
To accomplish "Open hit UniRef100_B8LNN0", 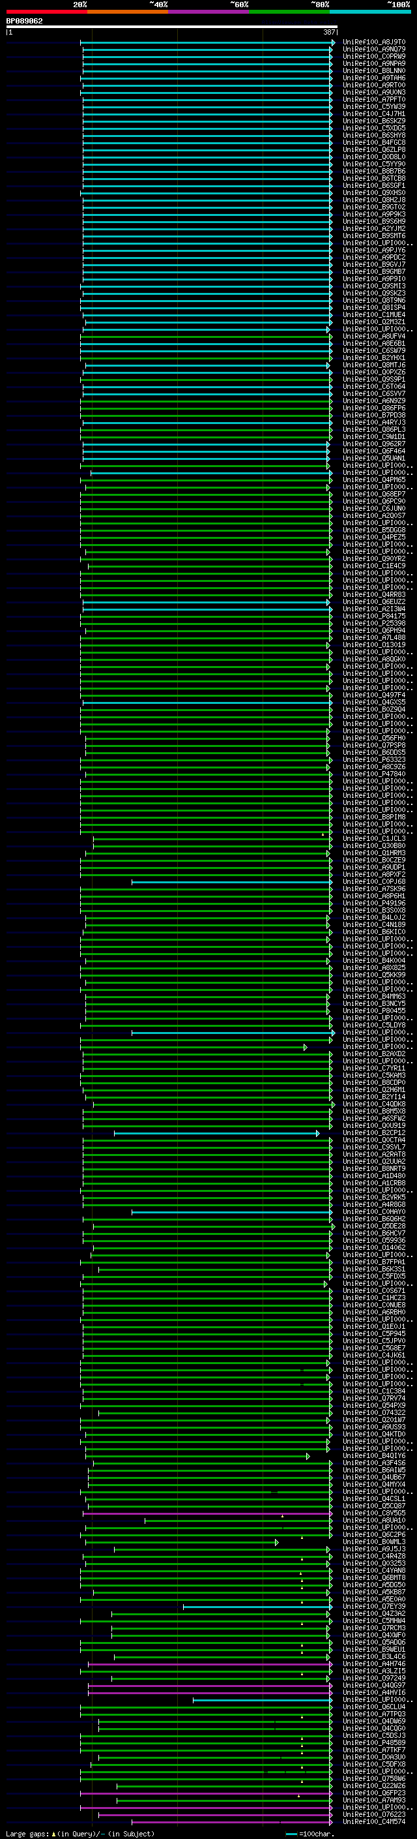I will pyautogui.click(x=374, y=70).
